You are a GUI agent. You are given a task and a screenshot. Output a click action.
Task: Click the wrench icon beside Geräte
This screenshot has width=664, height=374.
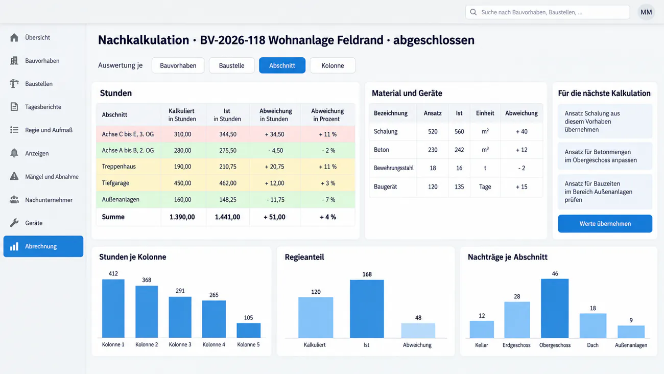(14, 223)
